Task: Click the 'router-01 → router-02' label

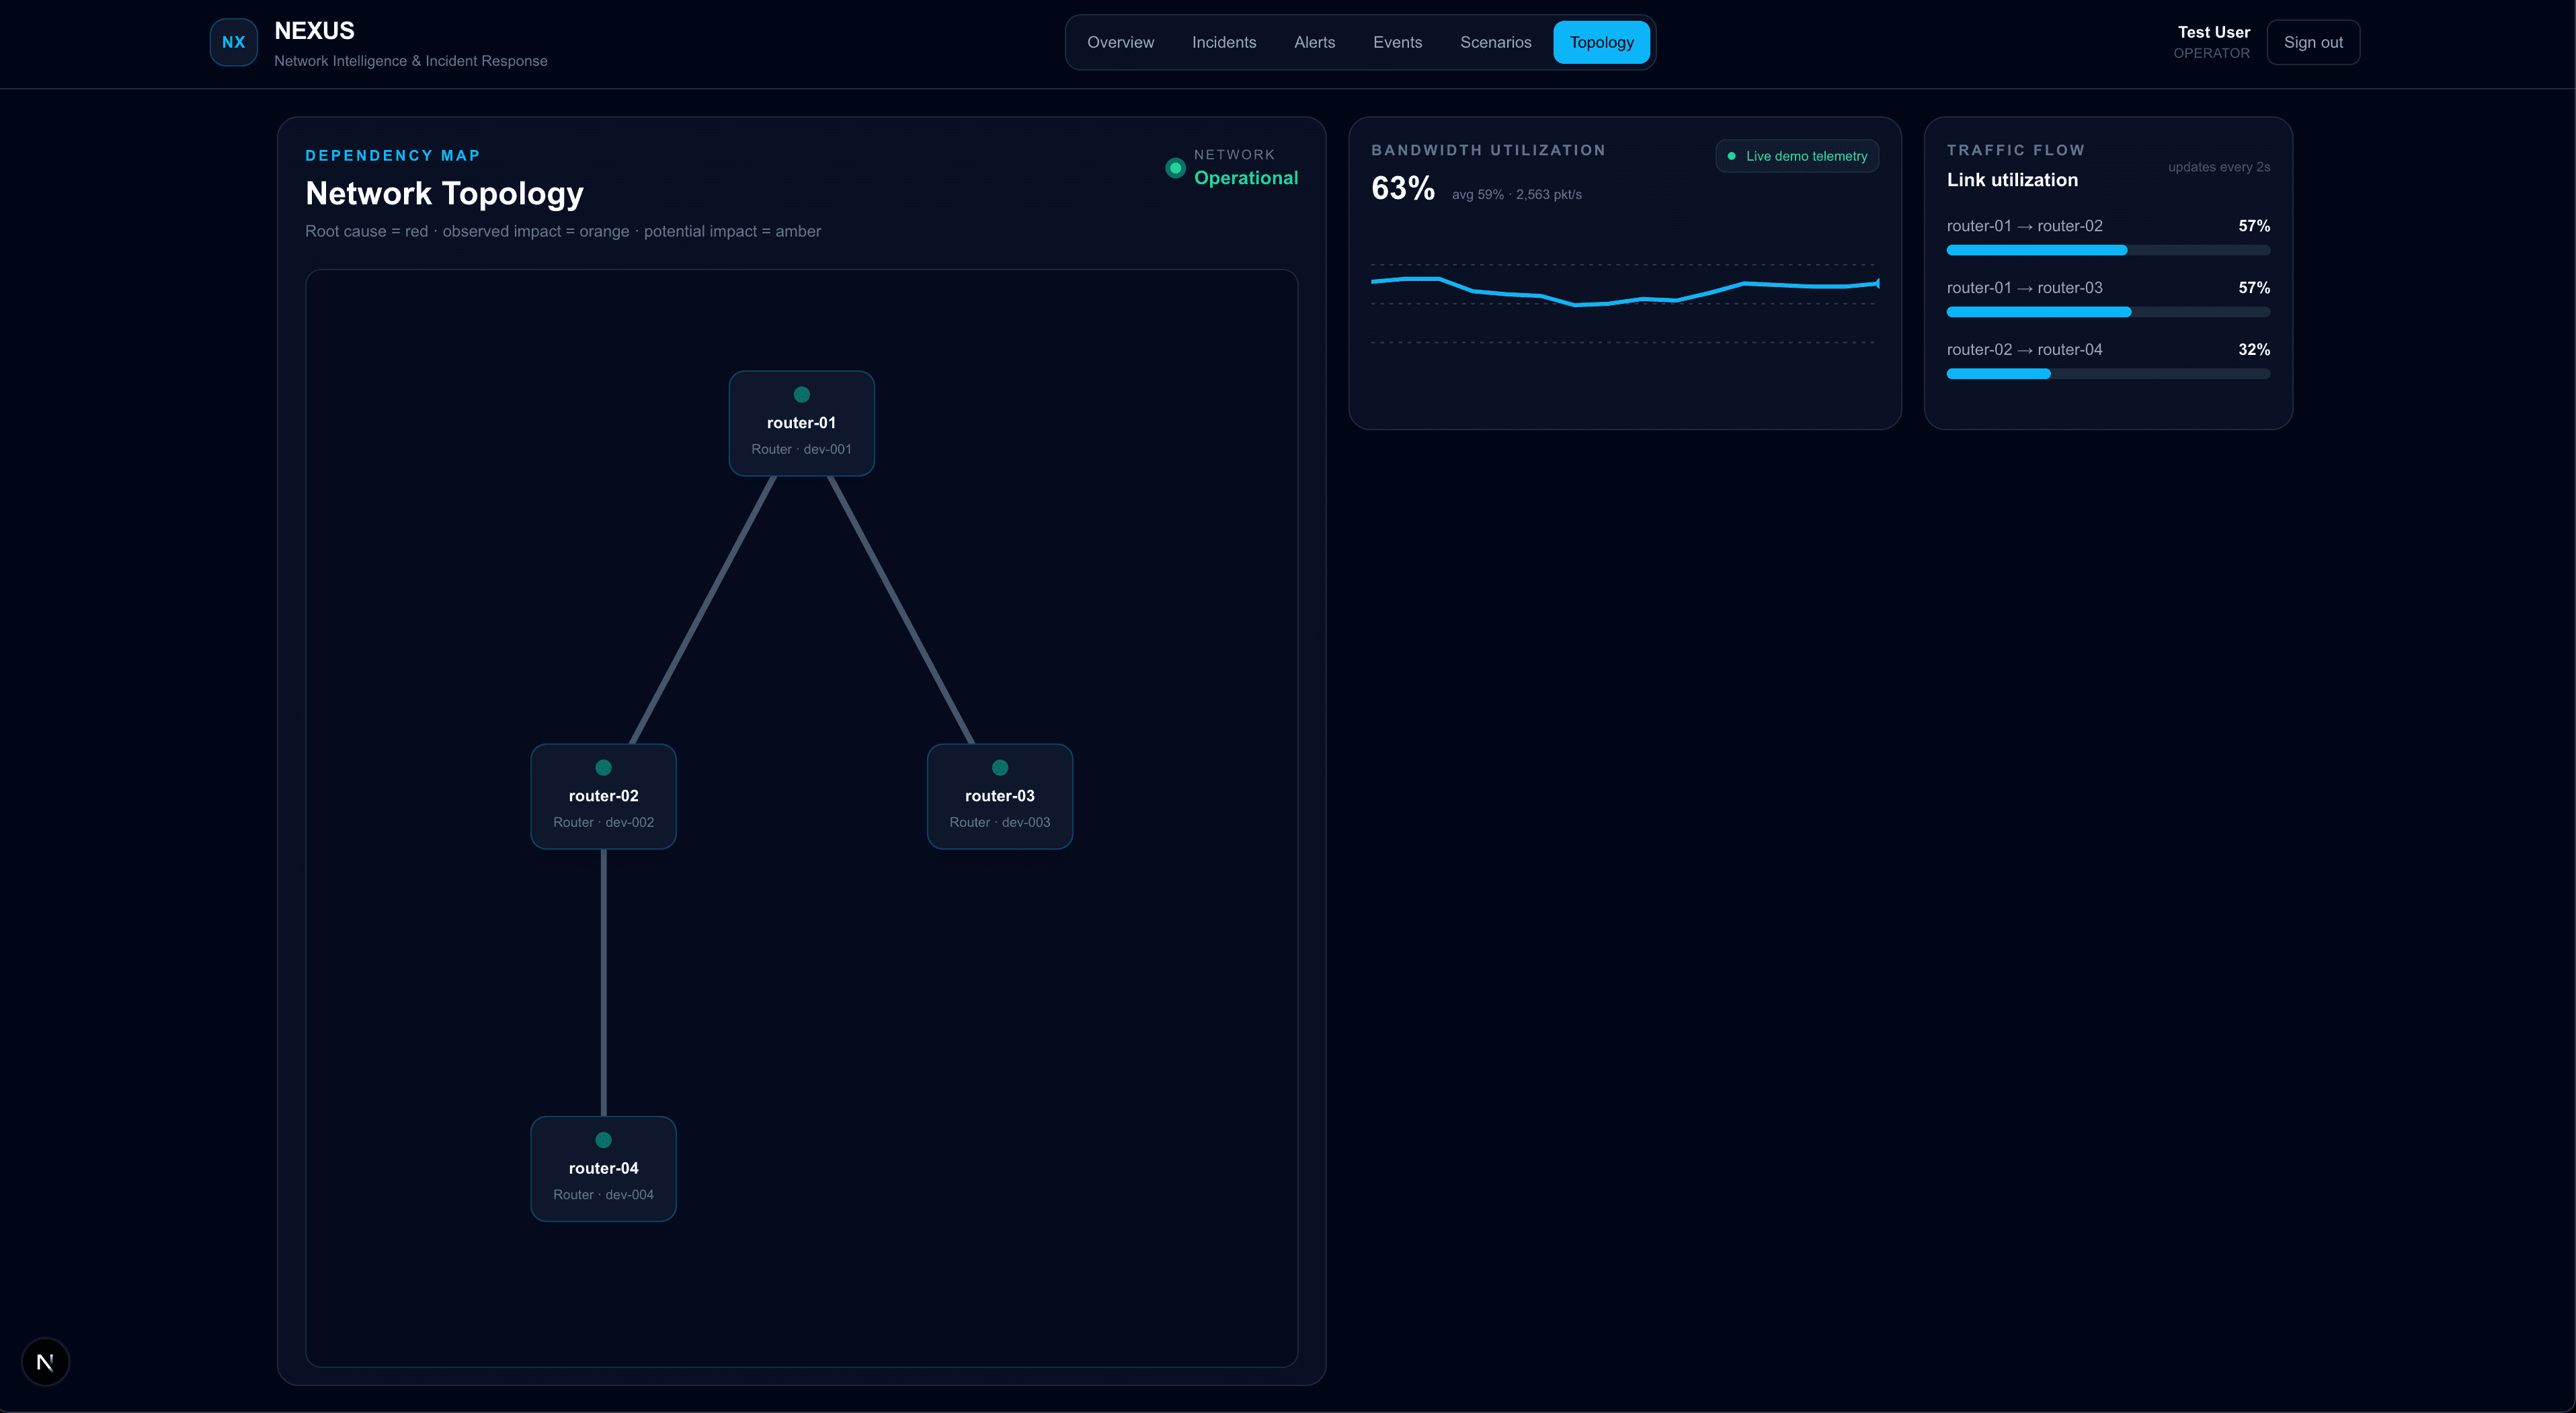Action: [x=2024, y=226]
